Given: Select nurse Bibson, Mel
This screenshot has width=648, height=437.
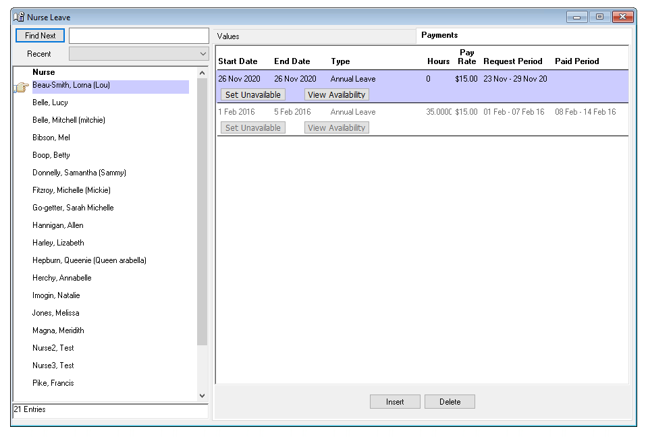Looking at the screenshot, I should [51, 138].
